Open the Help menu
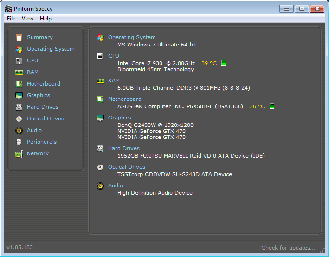 click(x=45, y=19)
